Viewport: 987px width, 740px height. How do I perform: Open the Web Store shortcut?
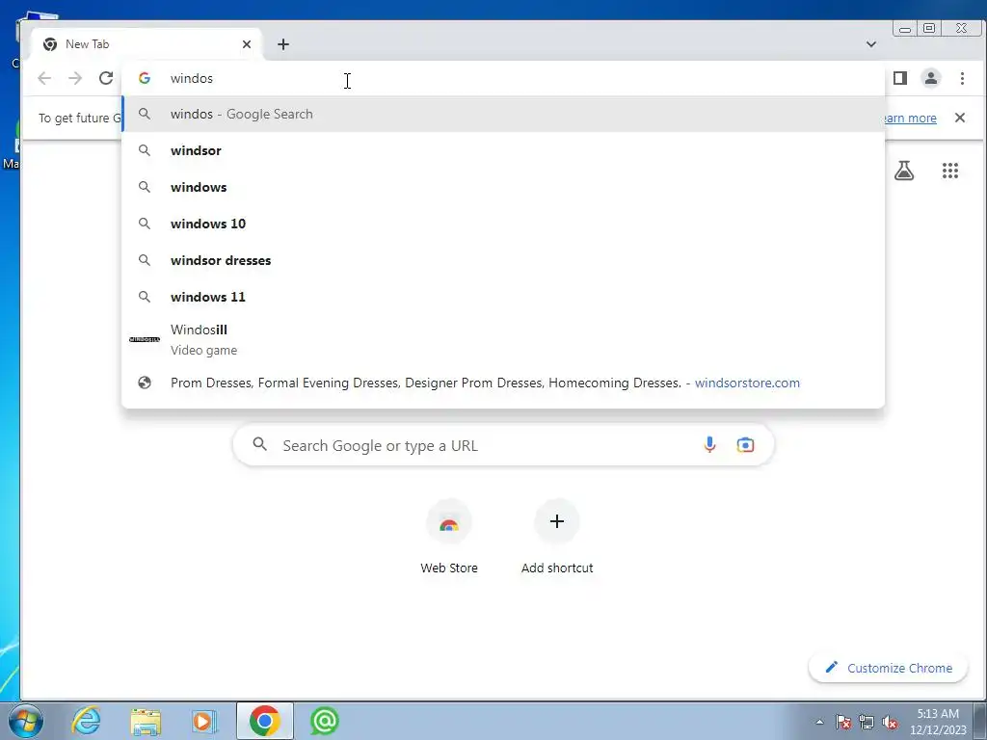coord(449,538)
